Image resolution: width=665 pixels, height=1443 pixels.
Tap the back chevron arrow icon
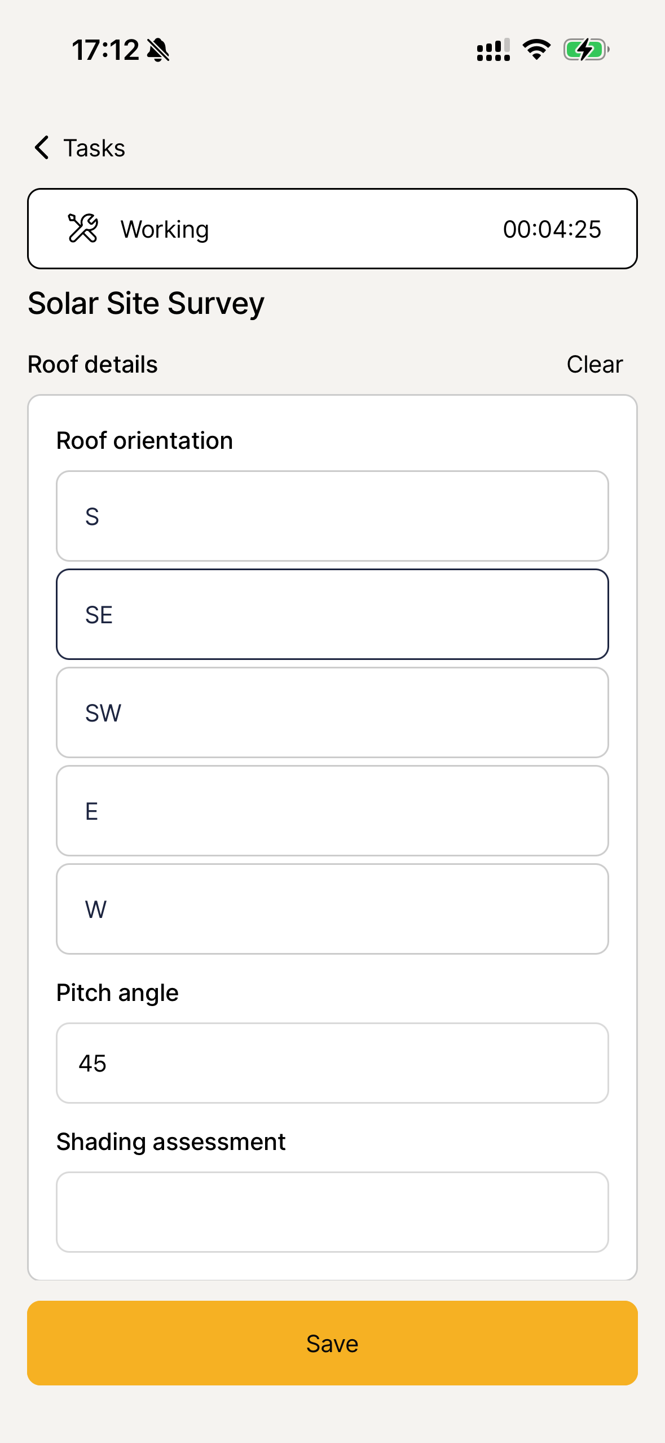(x=42, y=148)
